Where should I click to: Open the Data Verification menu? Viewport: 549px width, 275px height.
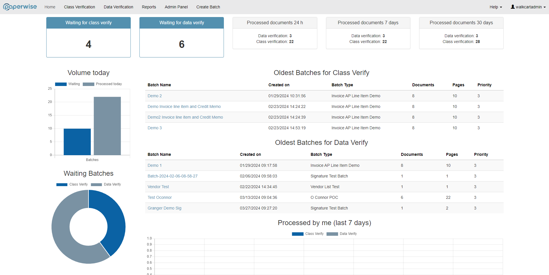click(119, 7)
